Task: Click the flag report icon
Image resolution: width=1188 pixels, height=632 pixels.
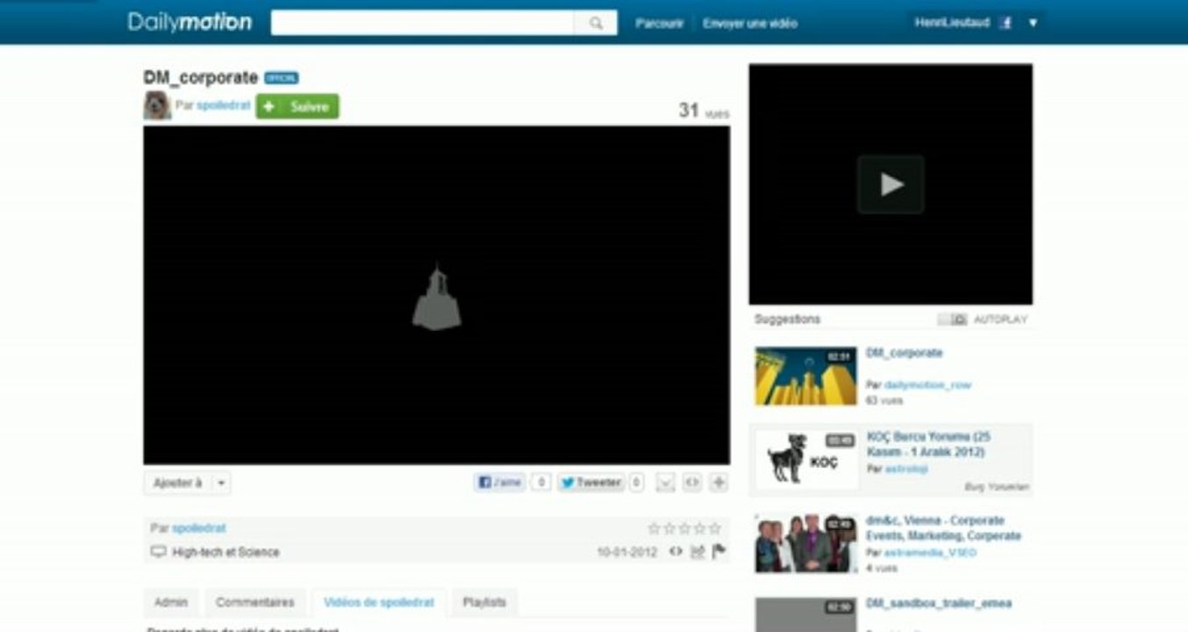Action: 719,552
